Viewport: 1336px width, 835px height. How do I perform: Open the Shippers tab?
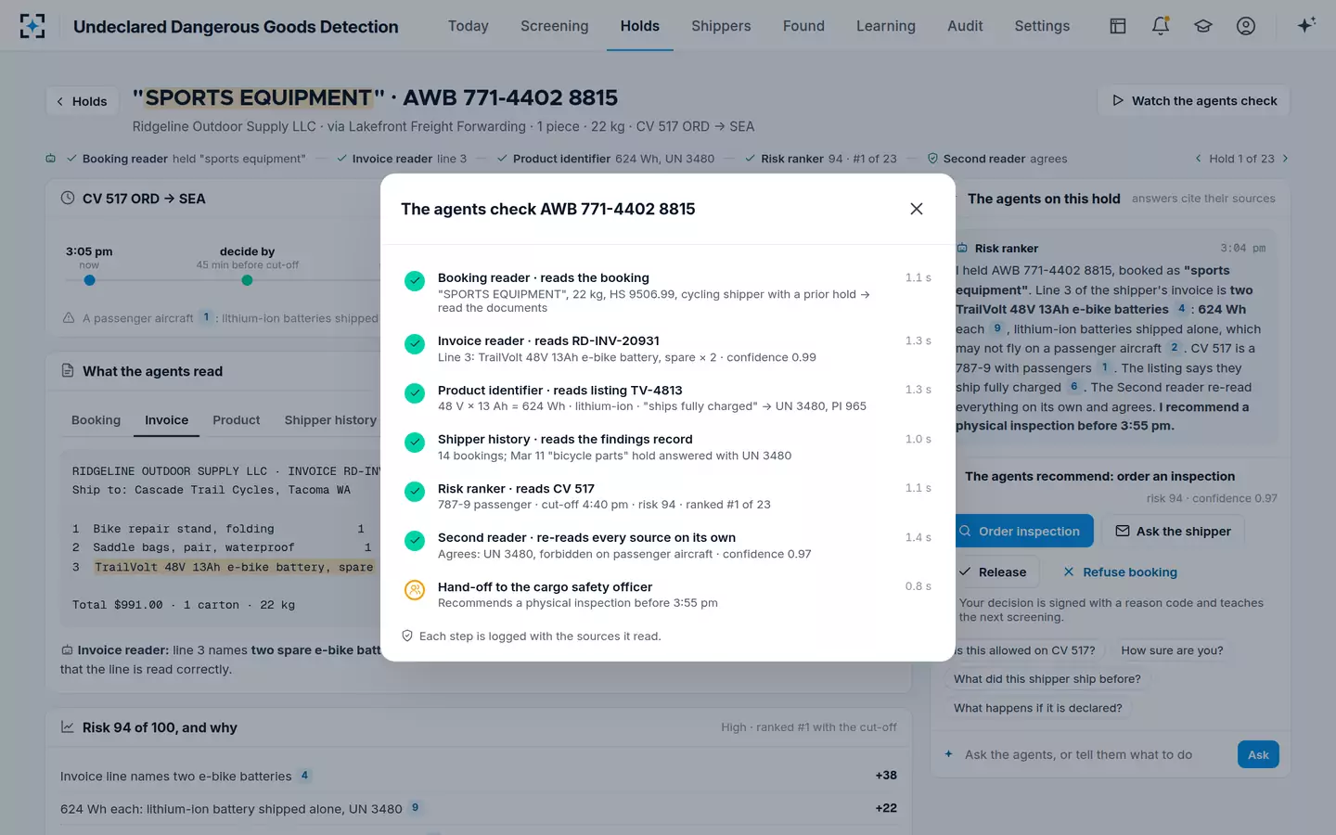pyautogui.click(x=721, y=26)
